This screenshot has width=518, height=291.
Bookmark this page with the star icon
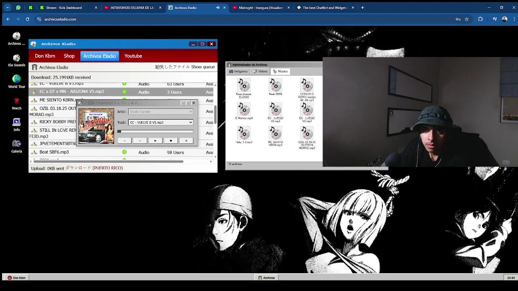[x=467, y=19]
